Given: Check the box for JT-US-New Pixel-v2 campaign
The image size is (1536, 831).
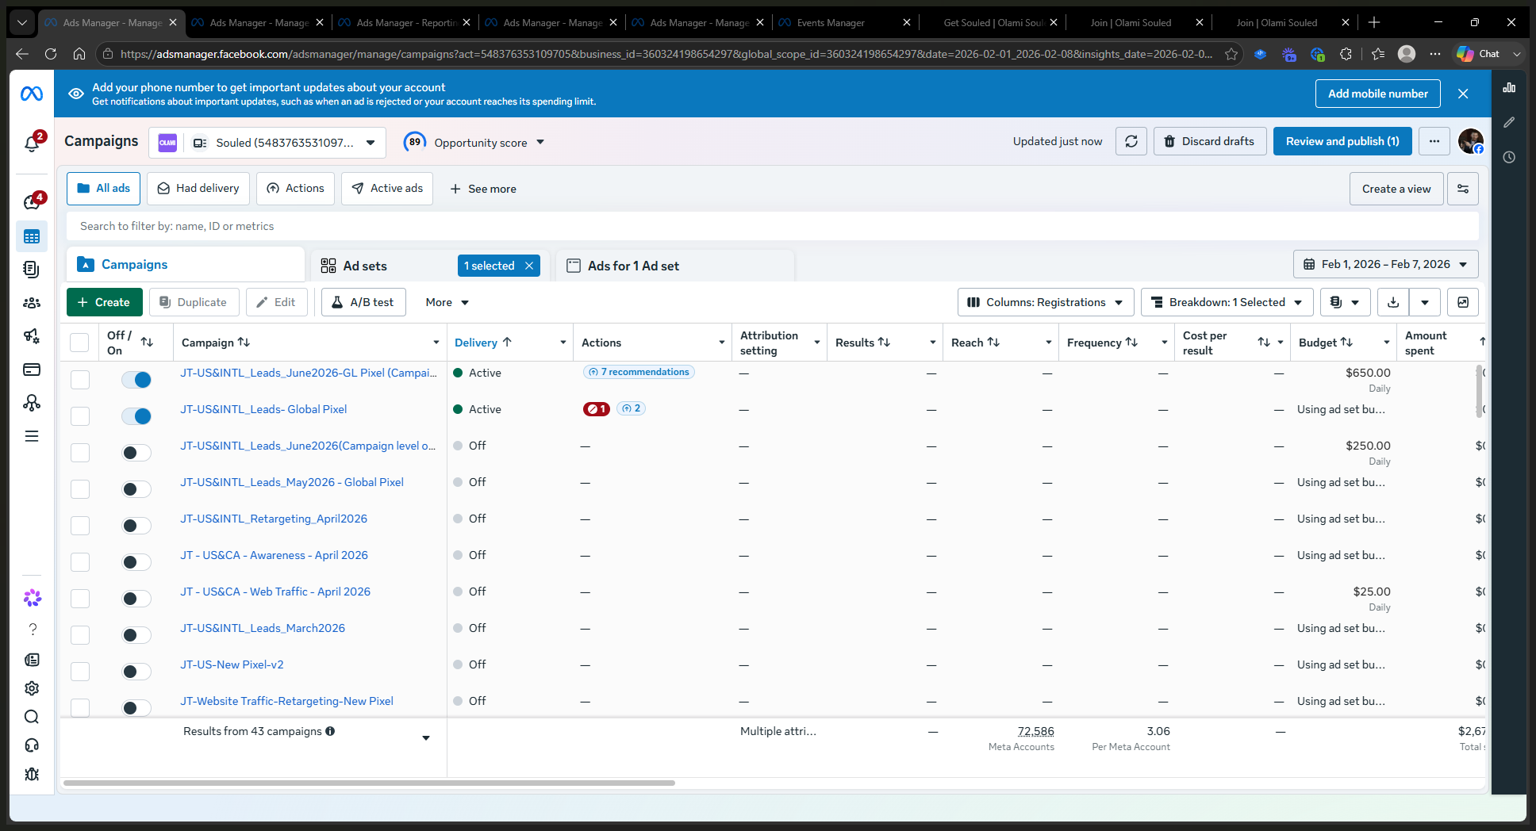Looking at the screenshot, I should pyautogui.click(x=80, y=672).
